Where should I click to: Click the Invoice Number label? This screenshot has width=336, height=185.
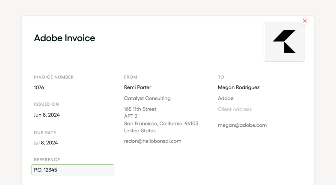coord(54,77)
